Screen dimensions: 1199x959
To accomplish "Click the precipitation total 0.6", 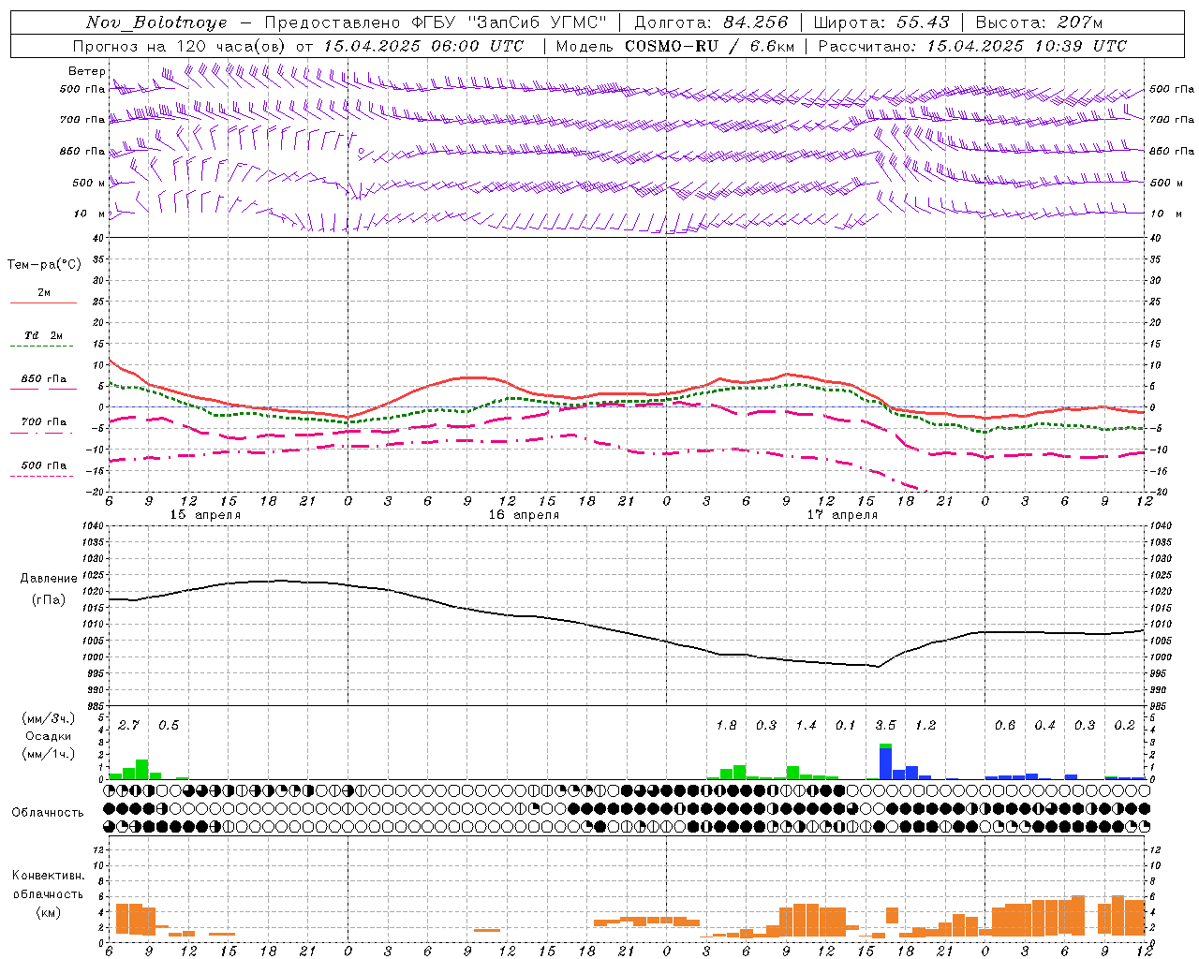I will 1005,726.
